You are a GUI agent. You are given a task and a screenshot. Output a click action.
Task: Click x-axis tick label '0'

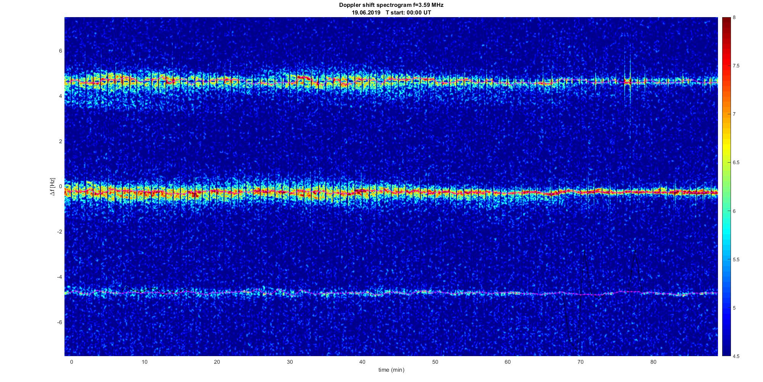(x=71, y=362)
